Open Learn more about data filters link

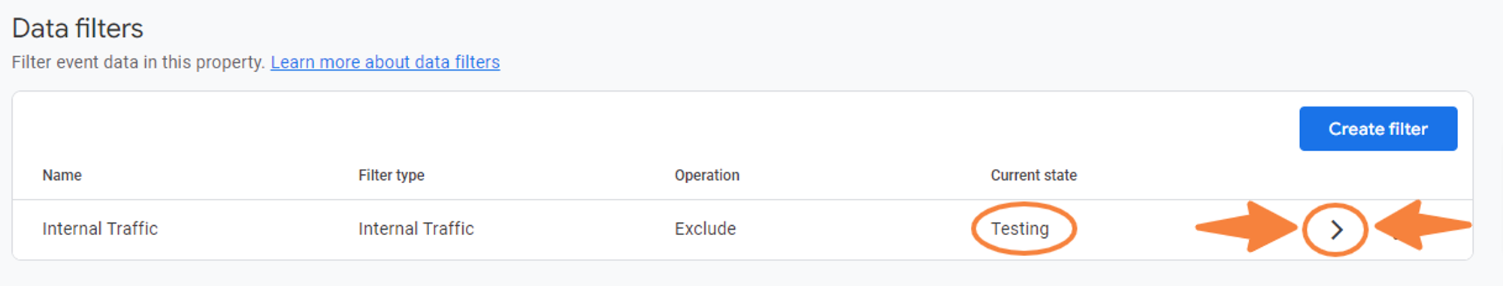point(385,62)
